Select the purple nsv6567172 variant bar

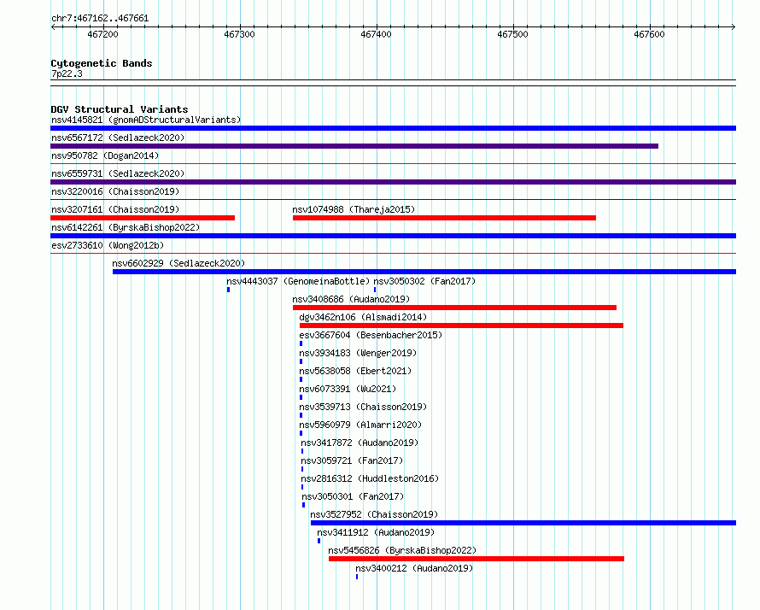pos(354,146)
